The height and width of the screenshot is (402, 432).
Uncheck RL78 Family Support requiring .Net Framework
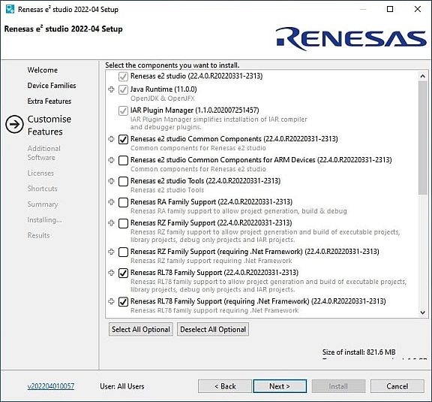click(123, 301)
